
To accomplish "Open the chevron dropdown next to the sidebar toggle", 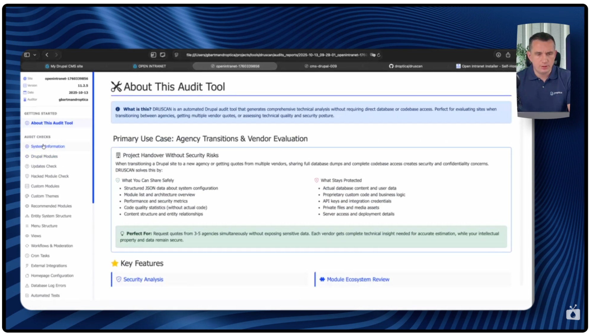I will pos(35,55).
